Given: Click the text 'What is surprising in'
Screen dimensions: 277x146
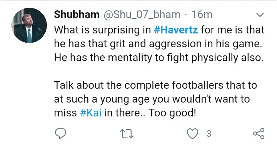Looking at the screenshot, I should pyautogui.click(x=102, y=30).
